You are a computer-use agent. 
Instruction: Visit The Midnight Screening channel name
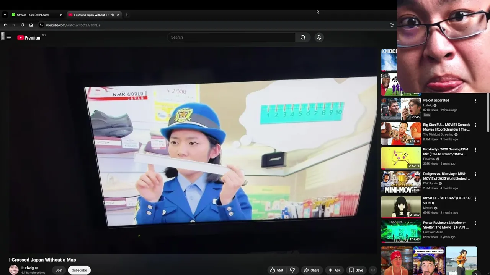[438, 134]
